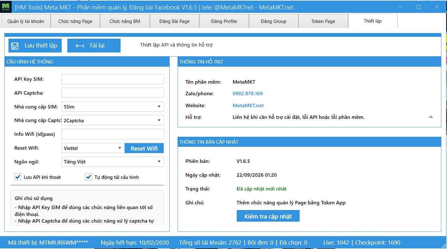The image size is (447, 249).
Task: Open the 2Captcha provider dropdown
Action: click(x=113, y=120)
